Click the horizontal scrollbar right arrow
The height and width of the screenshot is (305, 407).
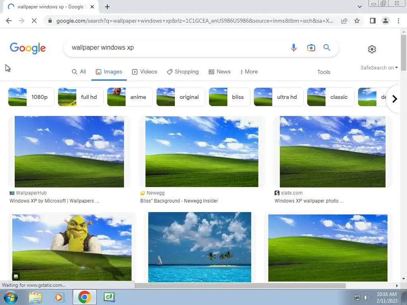click(397, 286)
